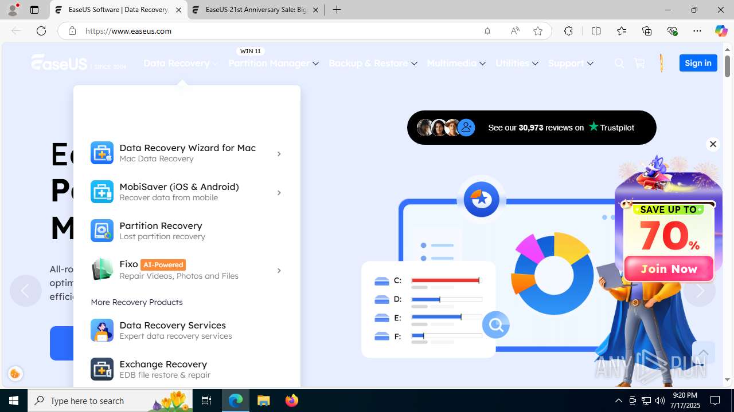This screenshot has height=412, width=734.
Task: Open Edge Collections icon
Action: [647, 31]
